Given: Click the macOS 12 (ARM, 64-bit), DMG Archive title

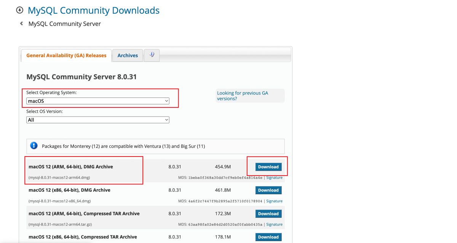Looking at the screenshot, I should click(71, 166).
